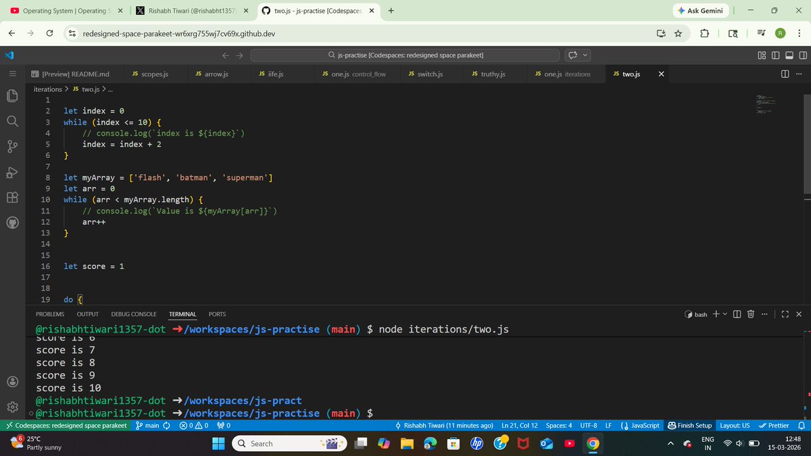Click the Go Back arrow in title bar

[x=226, y=55]
